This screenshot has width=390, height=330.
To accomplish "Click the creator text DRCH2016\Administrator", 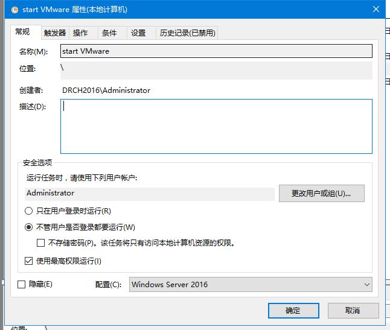I will pos(106,90).
